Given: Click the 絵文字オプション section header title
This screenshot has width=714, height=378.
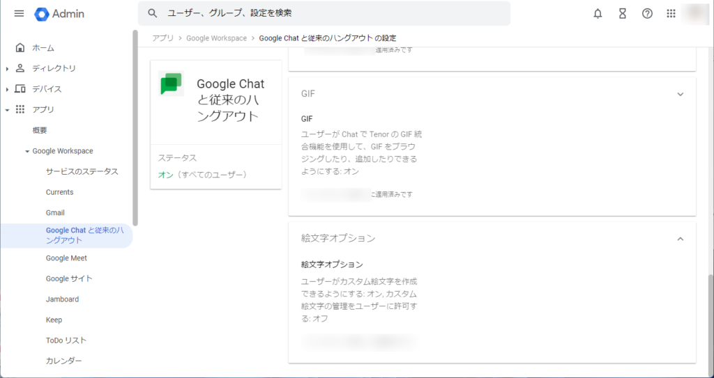Looking at the screenshot, I should [x=338, y=238].
